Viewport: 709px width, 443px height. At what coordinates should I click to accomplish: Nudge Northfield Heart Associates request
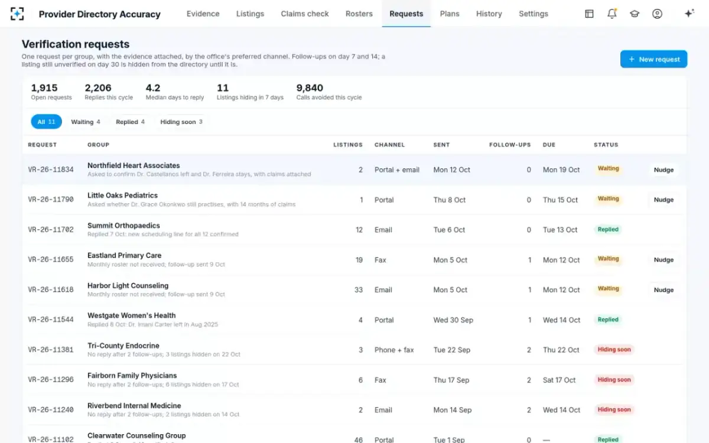(664, 170)
